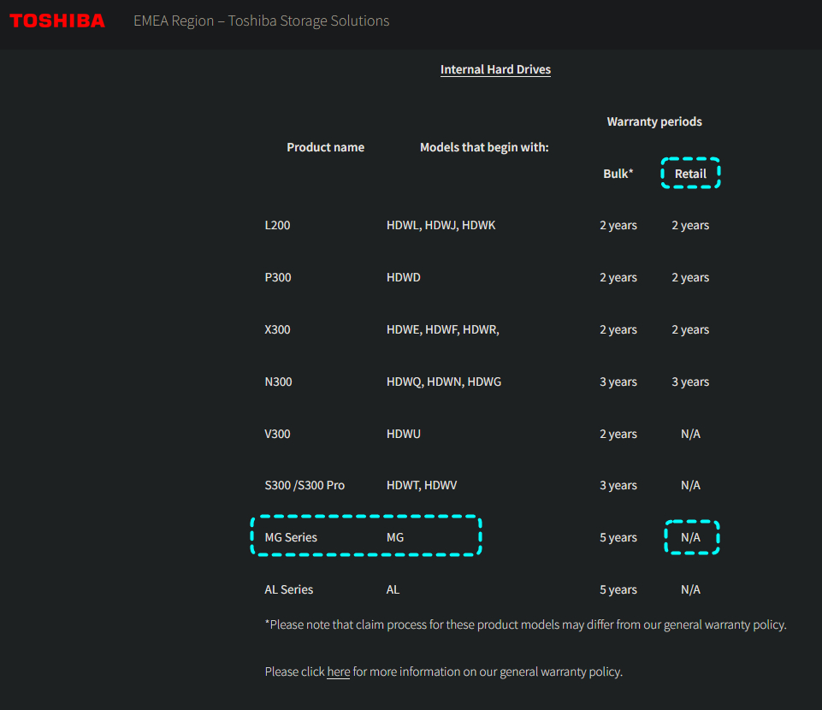Click N300 retail '3 years' value
The width and height of the screenshot is (822, 710).
[x=690, y=382]
